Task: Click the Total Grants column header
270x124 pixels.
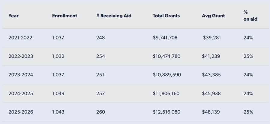Action: pyautogui.click(x=166, y=16)
